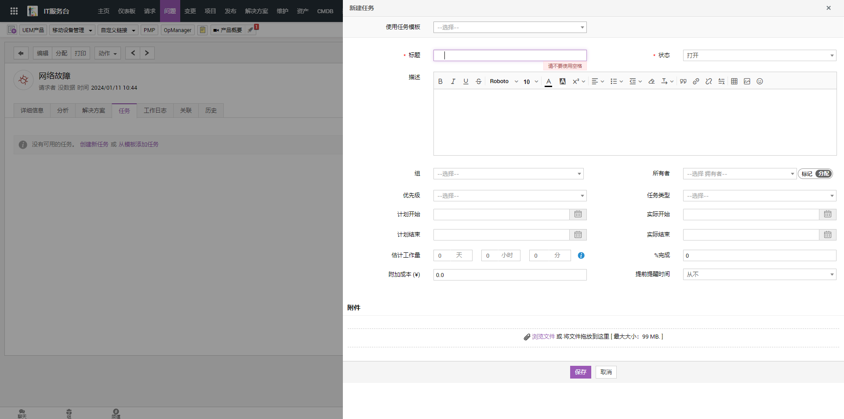Image resolution: width=844 pixels, height=419 pixels.
Task: Click the 附加成本 input field
Action: [x=509, y=275]
